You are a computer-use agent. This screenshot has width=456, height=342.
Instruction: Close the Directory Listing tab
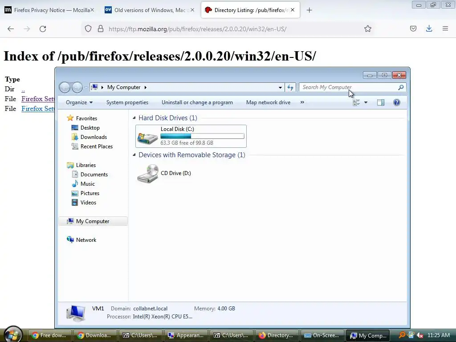pyautogui.click(x=293, y=10)
